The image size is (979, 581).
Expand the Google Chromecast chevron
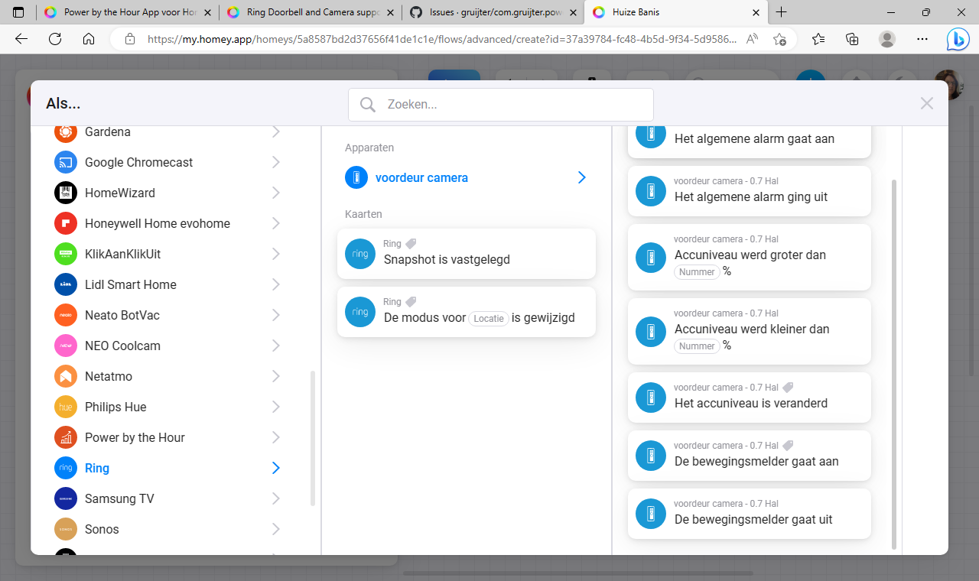[x=276, y=162]
